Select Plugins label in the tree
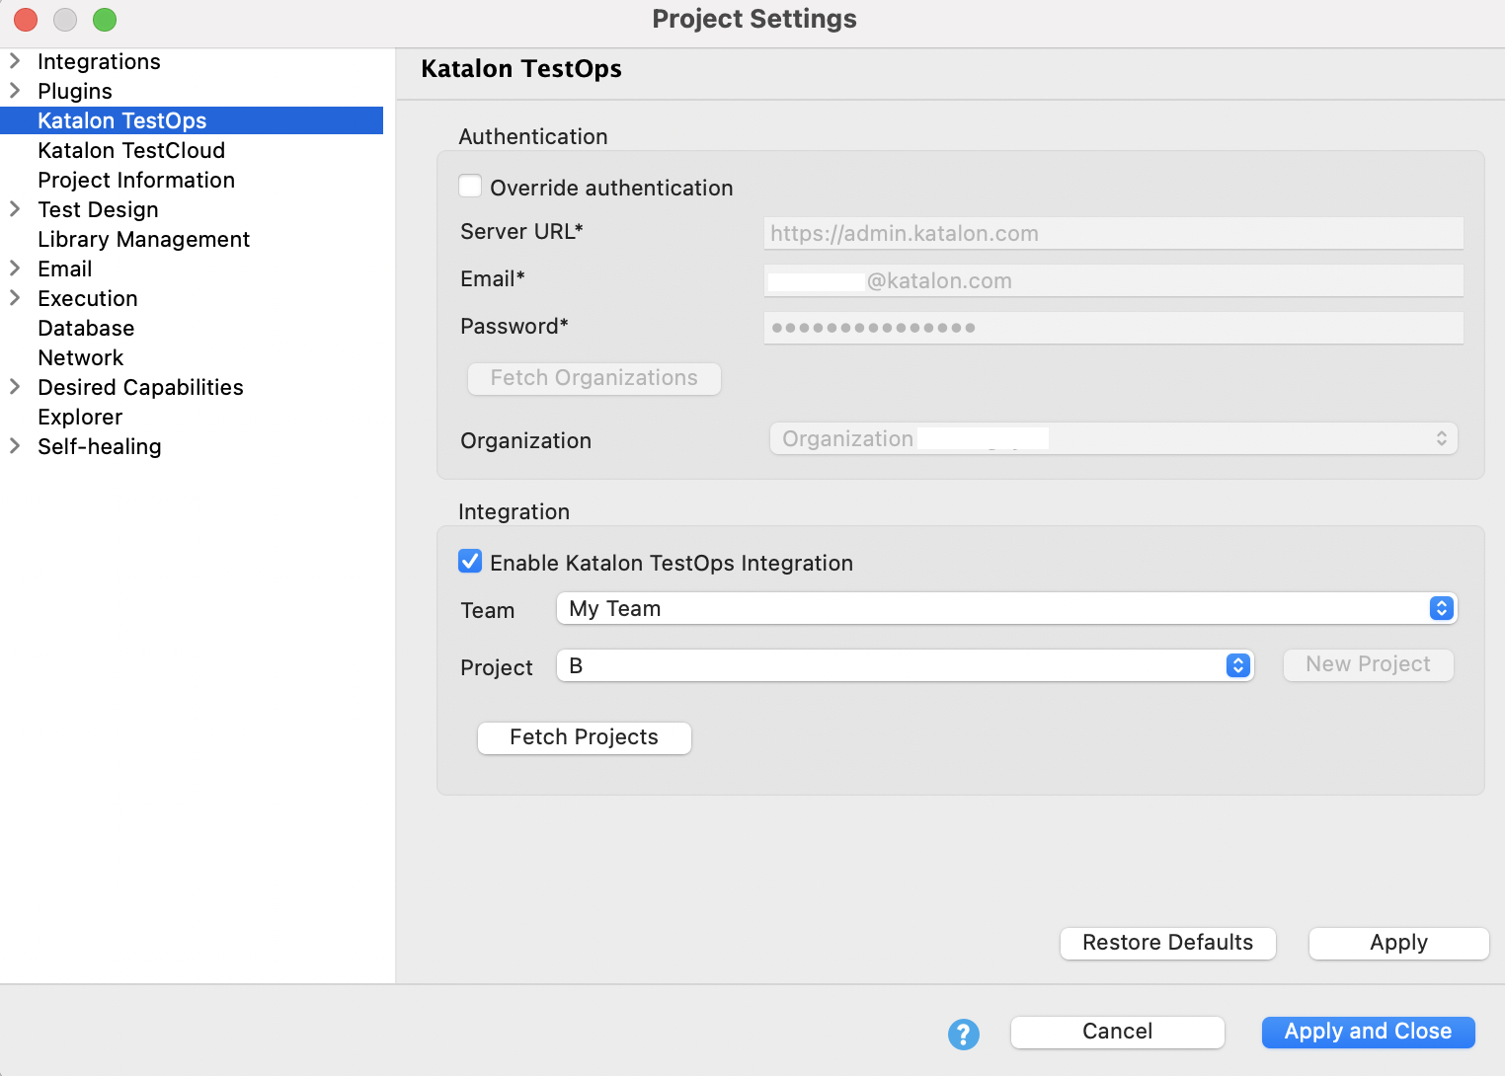 point(75,91)
